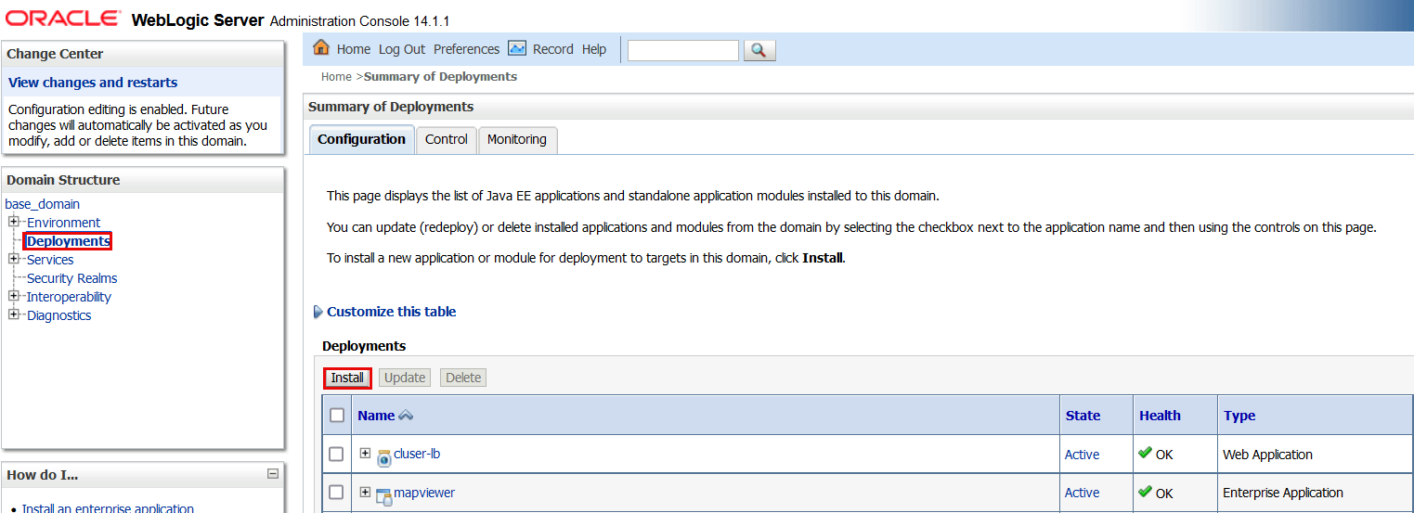The image size is (1414, 513).
Task: Click the Domain Structure panel heading
Action: point(63,180)
